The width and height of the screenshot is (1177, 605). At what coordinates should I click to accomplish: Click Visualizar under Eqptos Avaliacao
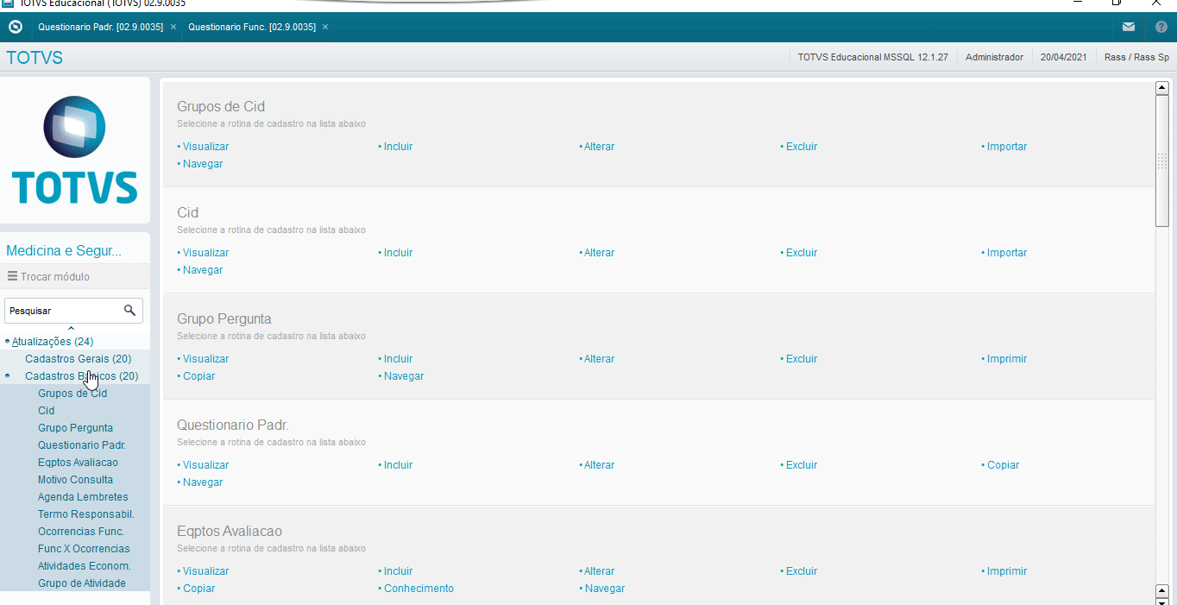205,571
